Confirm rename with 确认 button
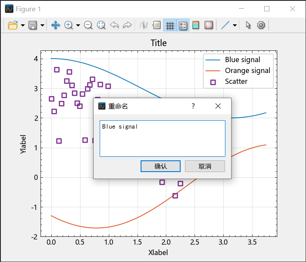 tap(161, 166)
